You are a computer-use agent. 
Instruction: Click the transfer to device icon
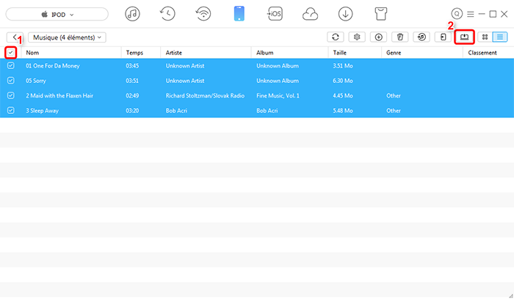[x=443, y=37]
